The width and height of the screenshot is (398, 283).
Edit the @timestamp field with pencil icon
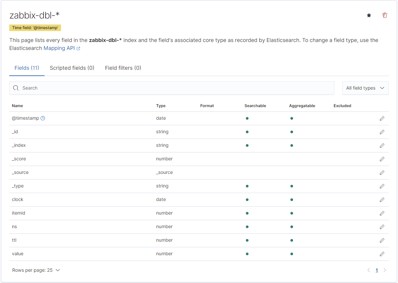pos(382,118)
